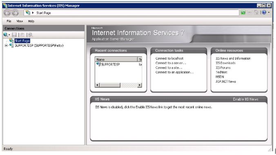Open dropdown arrow next to Help icon
The image size is (276, 155).
pyautogui.click(x=269, y=13)
